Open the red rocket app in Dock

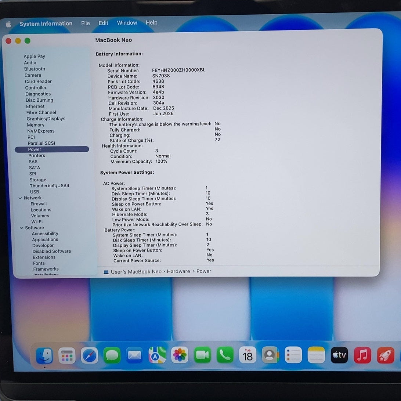[386, 355]
